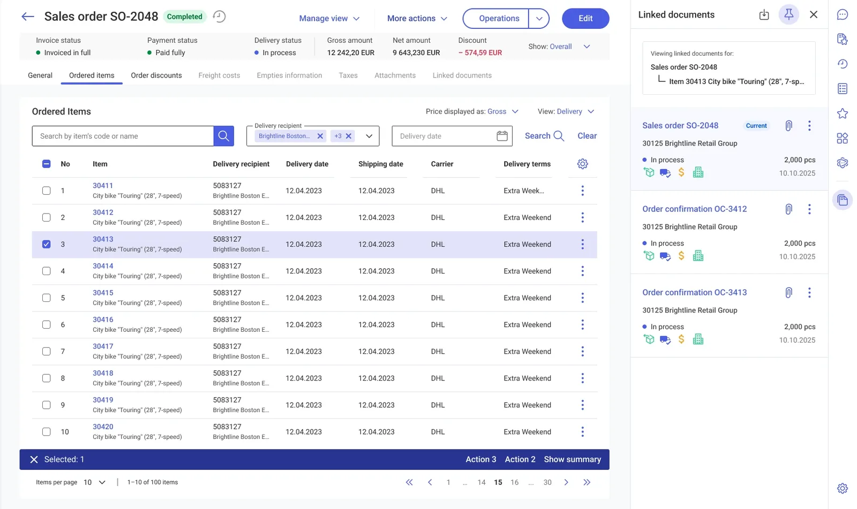Switch to the Taxes tab

tap(348, 75)
